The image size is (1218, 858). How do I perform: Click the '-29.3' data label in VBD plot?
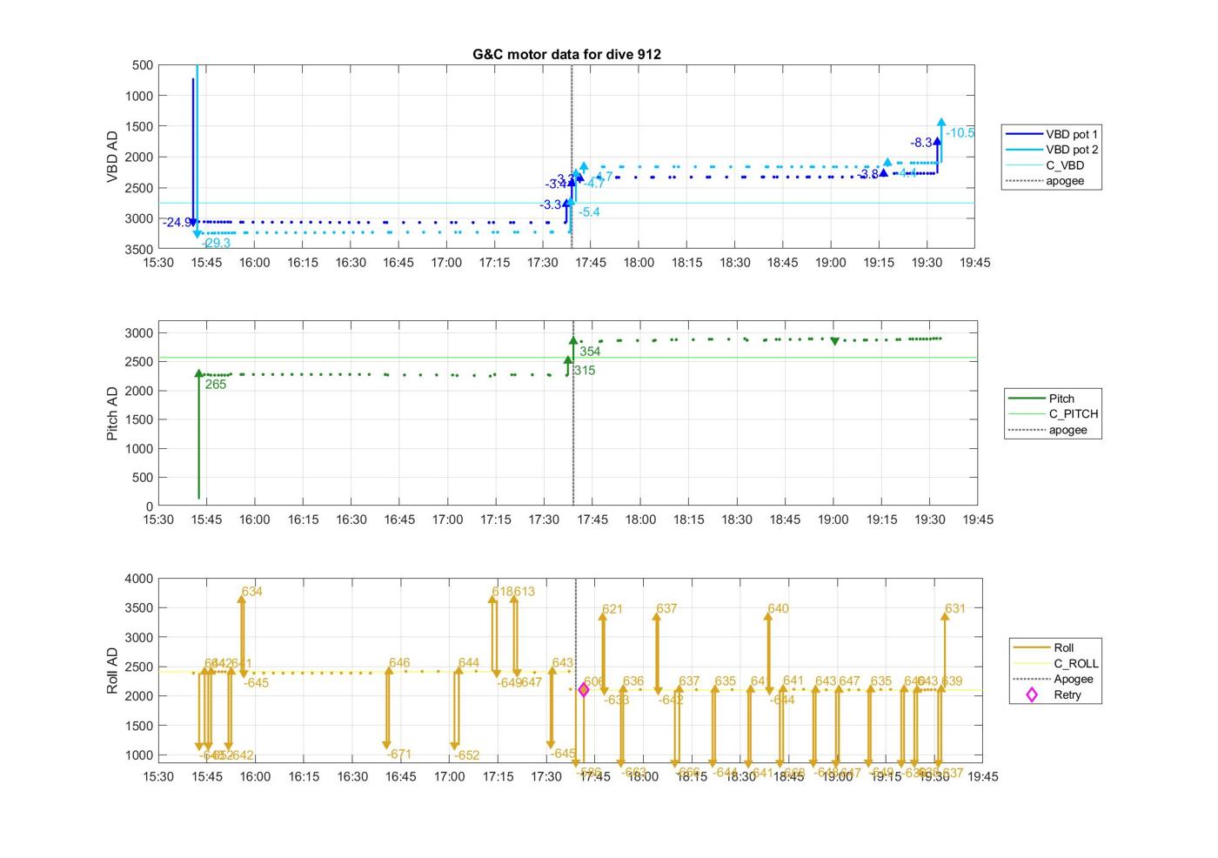point(216,243)
